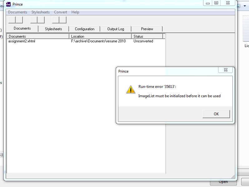
Task: Click the left blank button in middle toolbar group
Action: 34,20
